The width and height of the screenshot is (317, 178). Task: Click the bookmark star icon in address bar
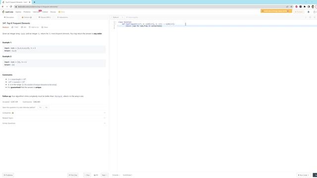click(291, 6)
